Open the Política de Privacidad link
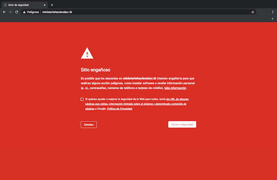277x180 pixels. 120,108
